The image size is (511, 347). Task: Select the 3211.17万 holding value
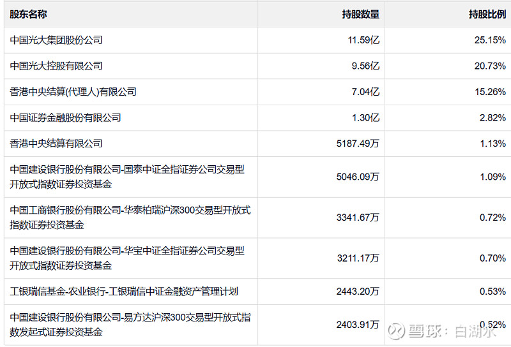tap(358, 258)
